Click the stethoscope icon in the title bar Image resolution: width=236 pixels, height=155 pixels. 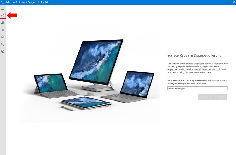click(x=3, y=2)
